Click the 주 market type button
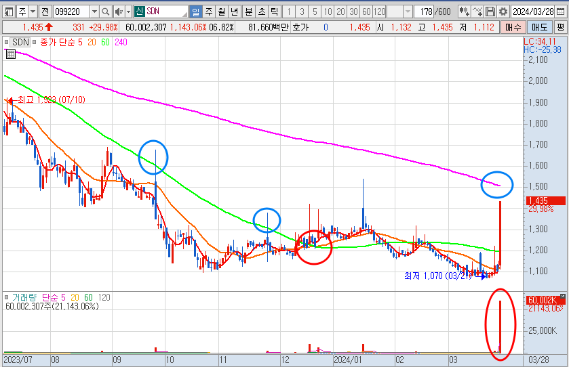The image size is (569, 367). pos(22,12)
